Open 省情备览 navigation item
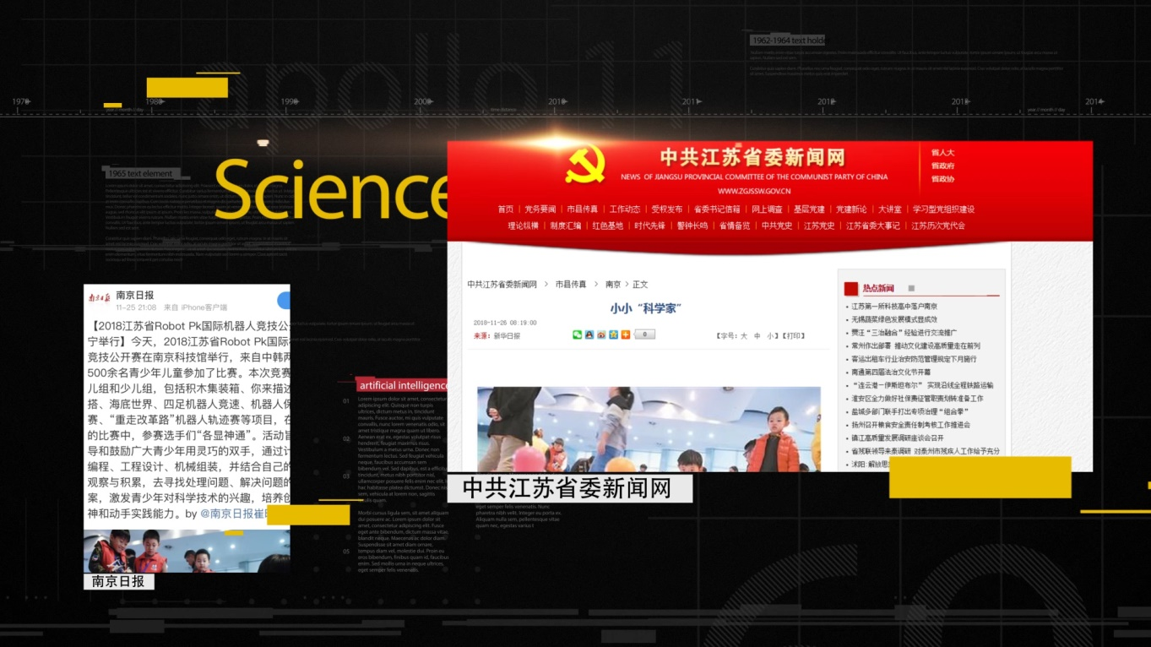Image resolution: width=1151 pixels, height=647 pixels. pyautogui.click(x=735, y=226)
